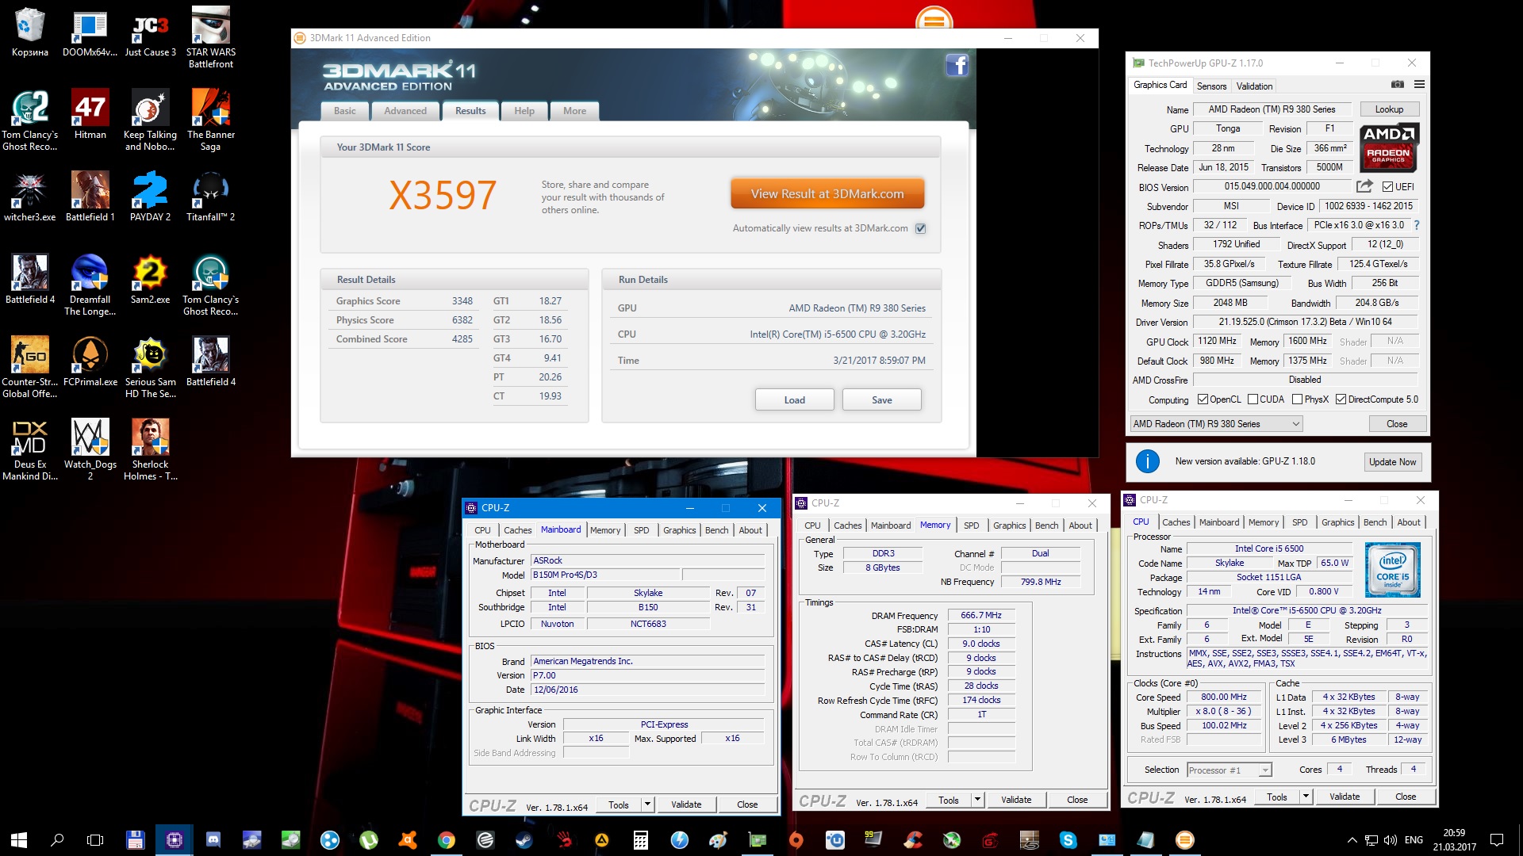Launch the Battlefield 1 desktop icon

(x=90, y=197)
